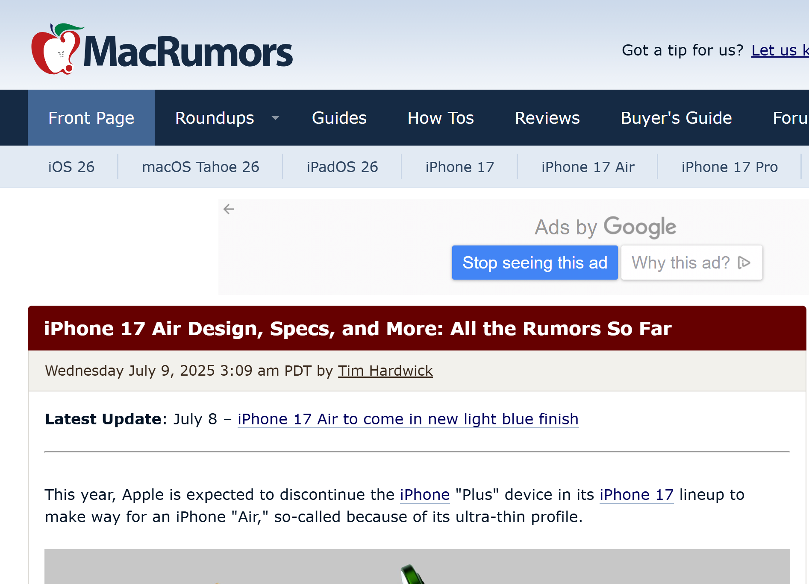Select the iPadOS 26 topic

point(342,167)
